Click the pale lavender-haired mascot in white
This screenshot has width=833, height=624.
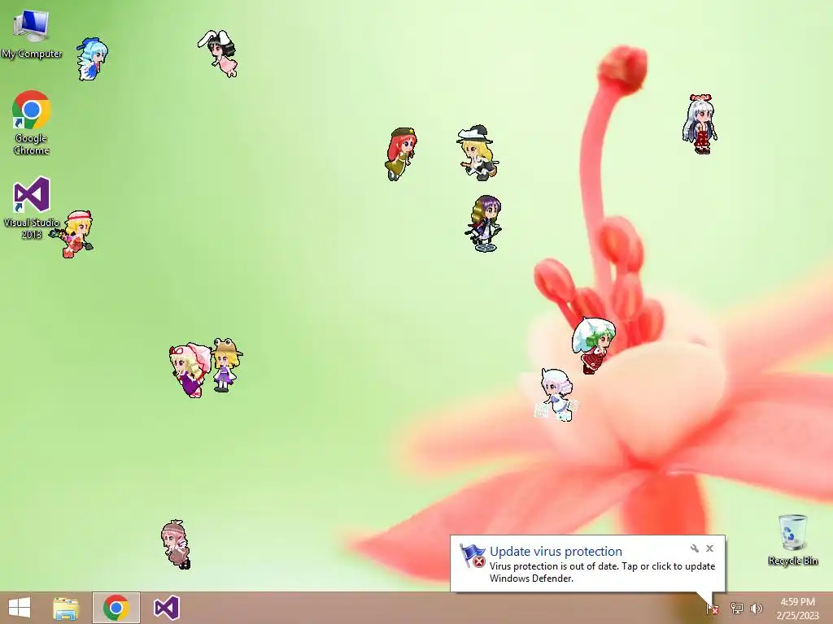coord(556,395)
